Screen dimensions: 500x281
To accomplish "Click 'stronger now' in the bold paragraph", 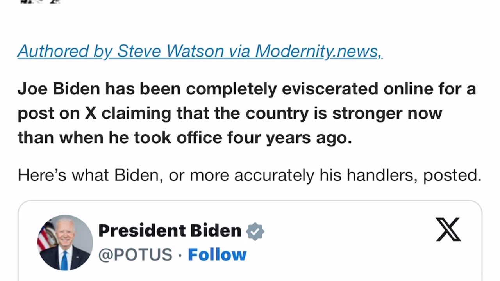I will coord(387,114).
